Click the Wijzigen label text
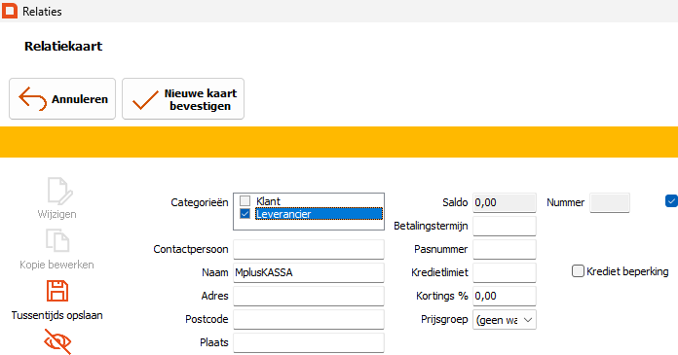678x355 pixels. click(x=57, y=214)
